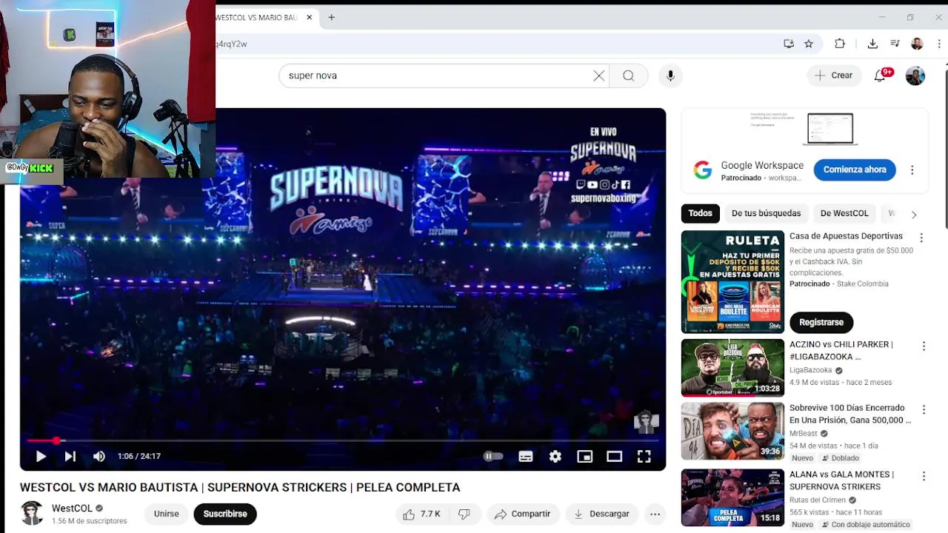The image size is (948, 533).
Task: Open media control in browser toolbar
Action: point(895,44)
